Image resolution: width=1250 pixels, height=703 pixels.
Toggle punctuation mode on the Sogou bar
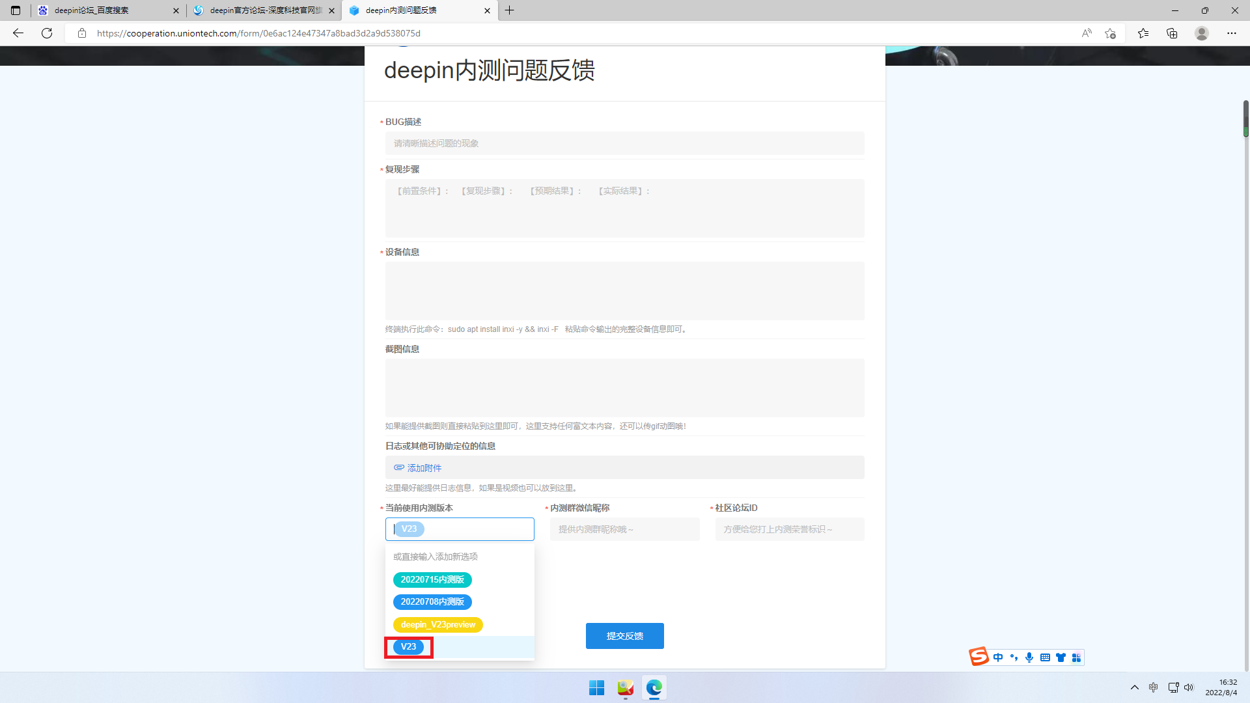pos(1014,657)
